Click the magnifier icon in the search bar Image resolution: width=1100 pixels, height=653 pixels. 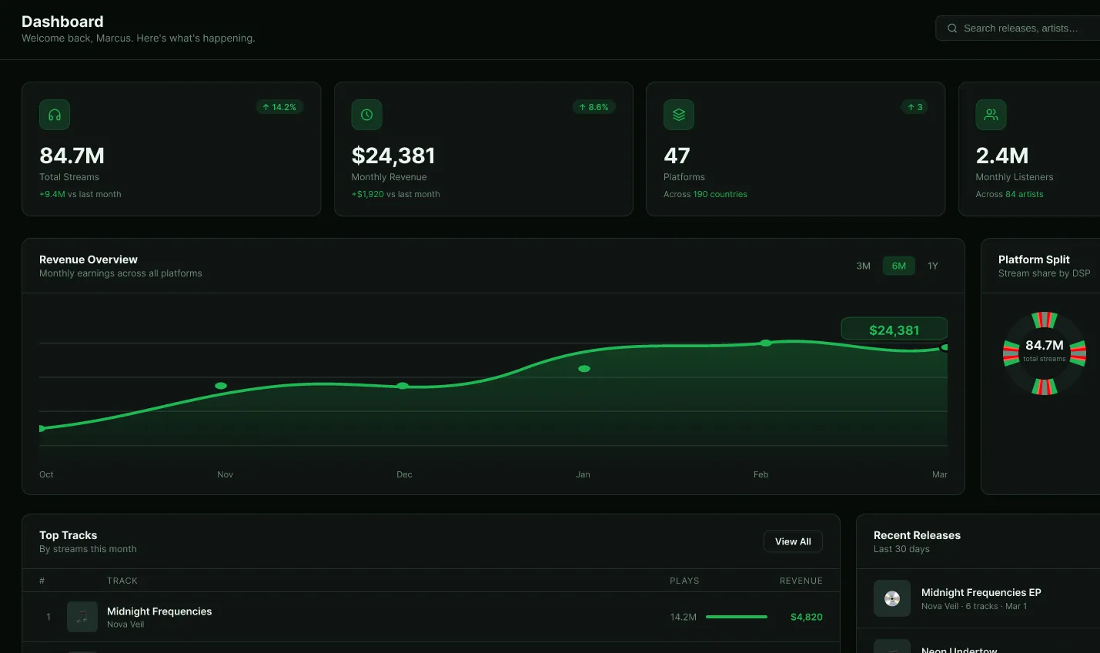(x=952, y=28)
